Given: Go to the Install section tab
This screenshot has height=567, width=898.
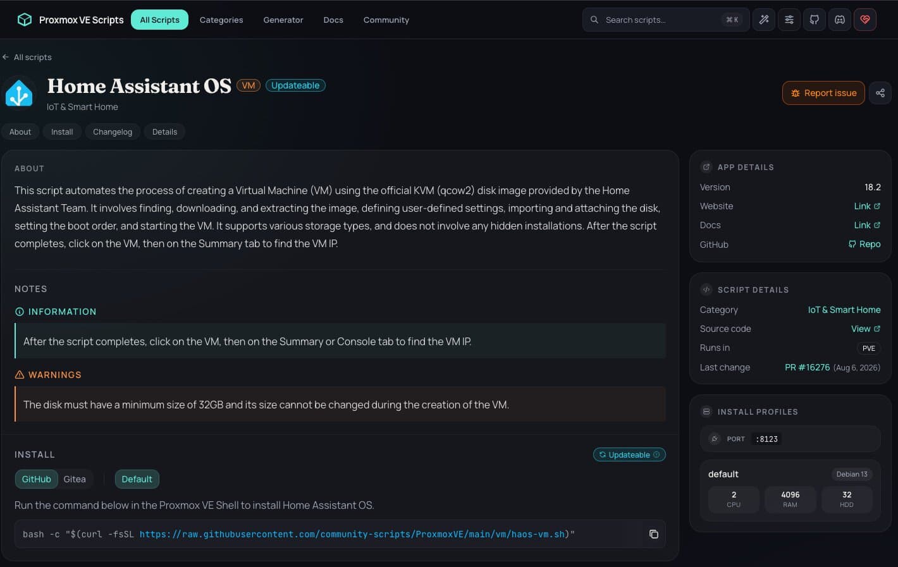Looking at the screenshot, I should tap(62, 131).
